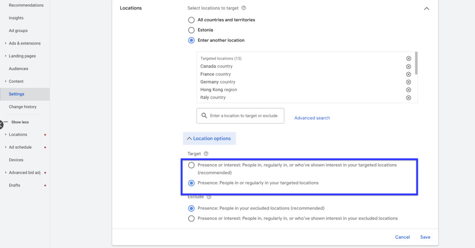Remove France country from targeted locations
Viewport: 475px width, 248px height.
408,74
